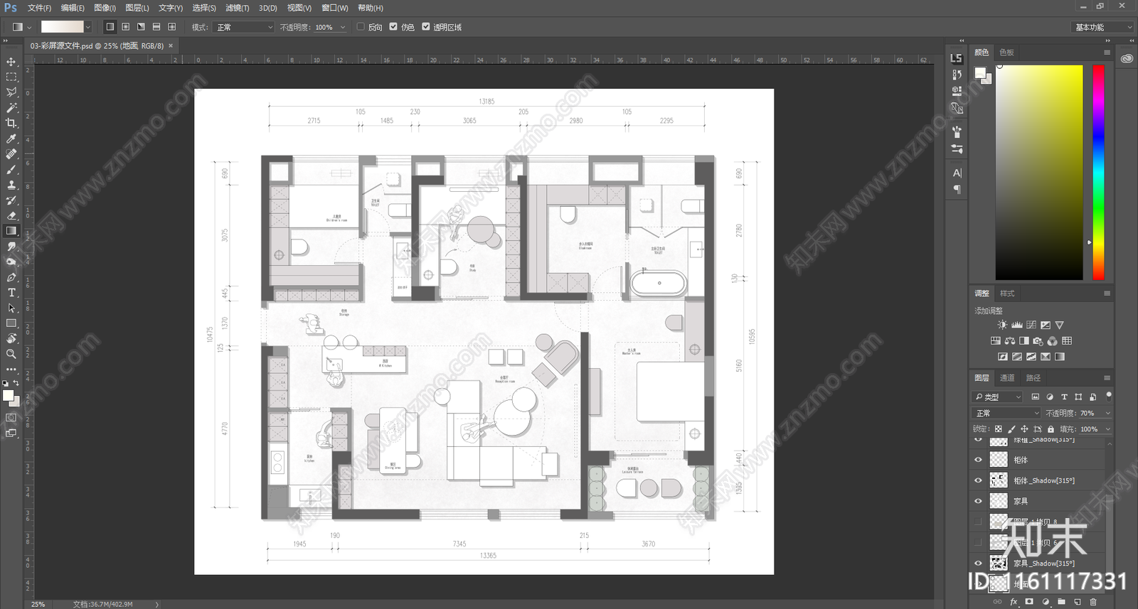Open layer blend mode 正常 dropdown

point(1006,413)
